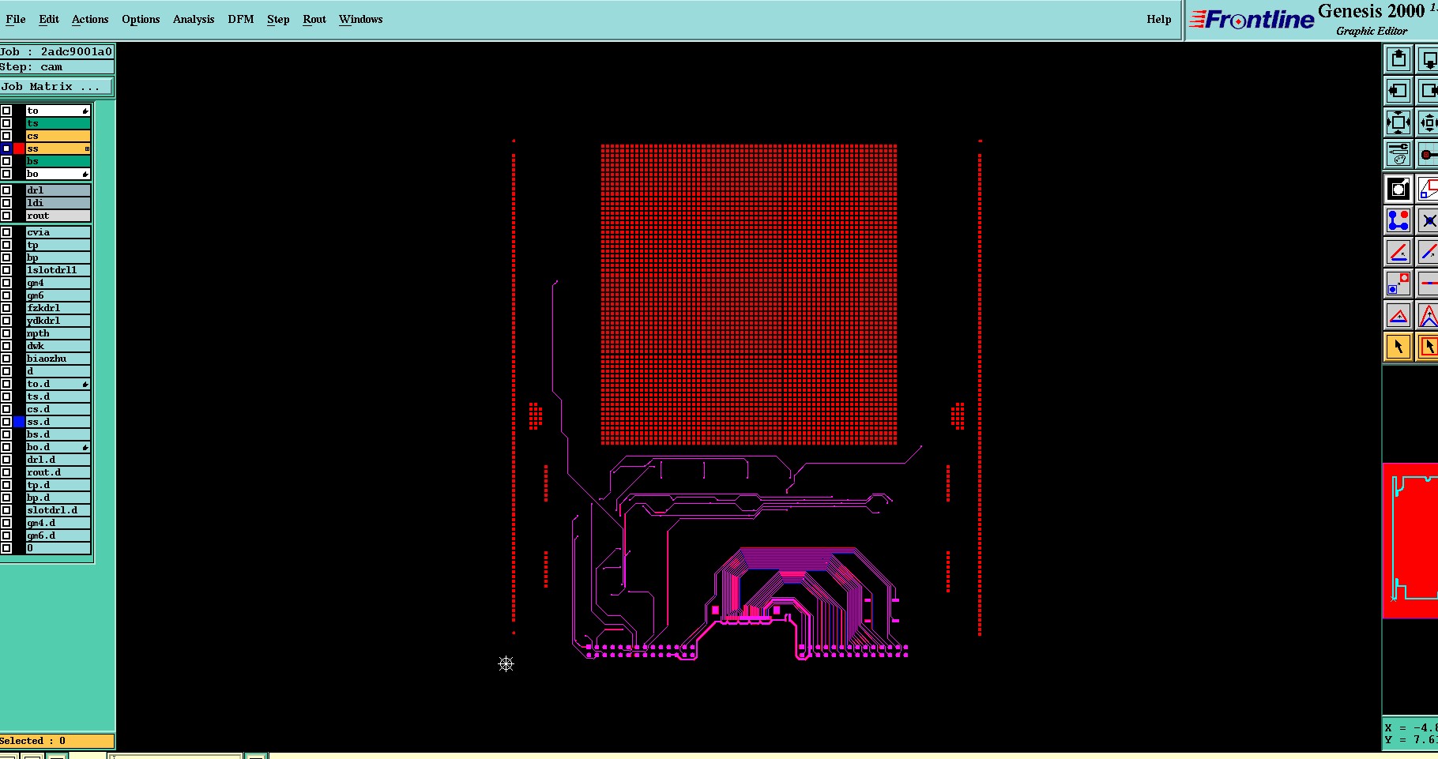The image size is (1438, 759).
Task: Select the 'fzkdrl' layer row
Action: pos(58,308)
